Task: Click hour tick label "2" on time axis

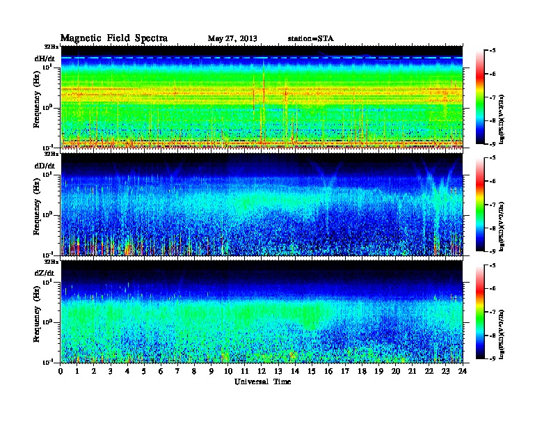Action: pos(94,371)
